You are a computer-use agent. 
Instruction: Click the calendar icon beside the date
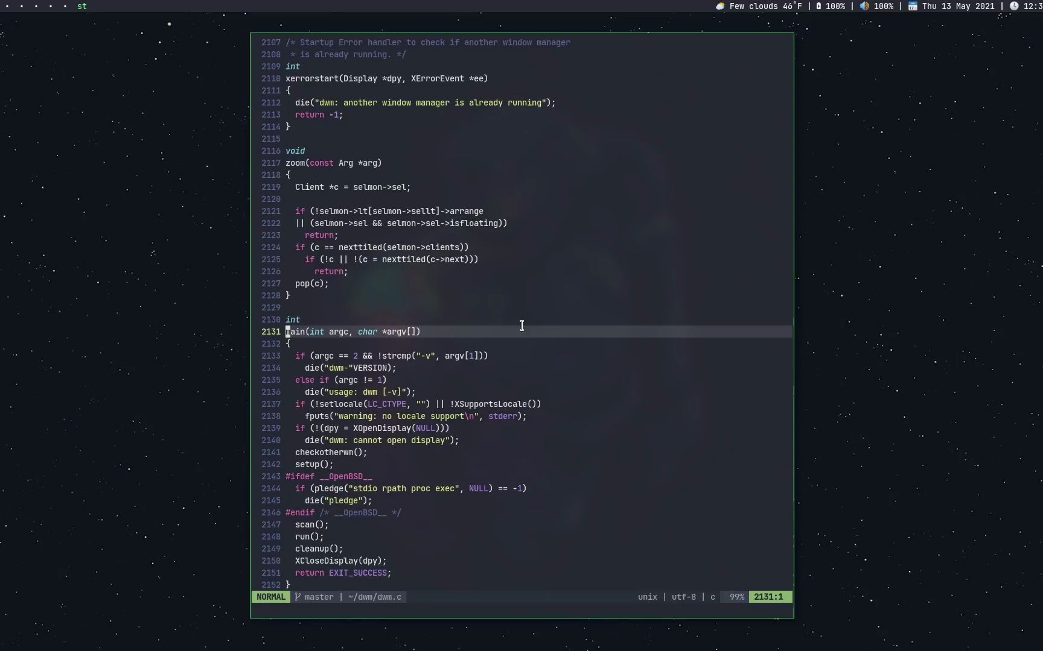pyautogui.click(x=913, y=6)
